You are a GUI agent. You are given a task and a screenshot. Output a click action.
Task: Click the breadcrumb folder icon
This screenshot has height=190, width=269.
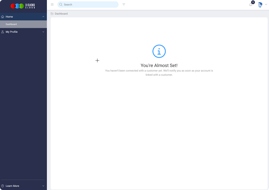click(52, 14)
